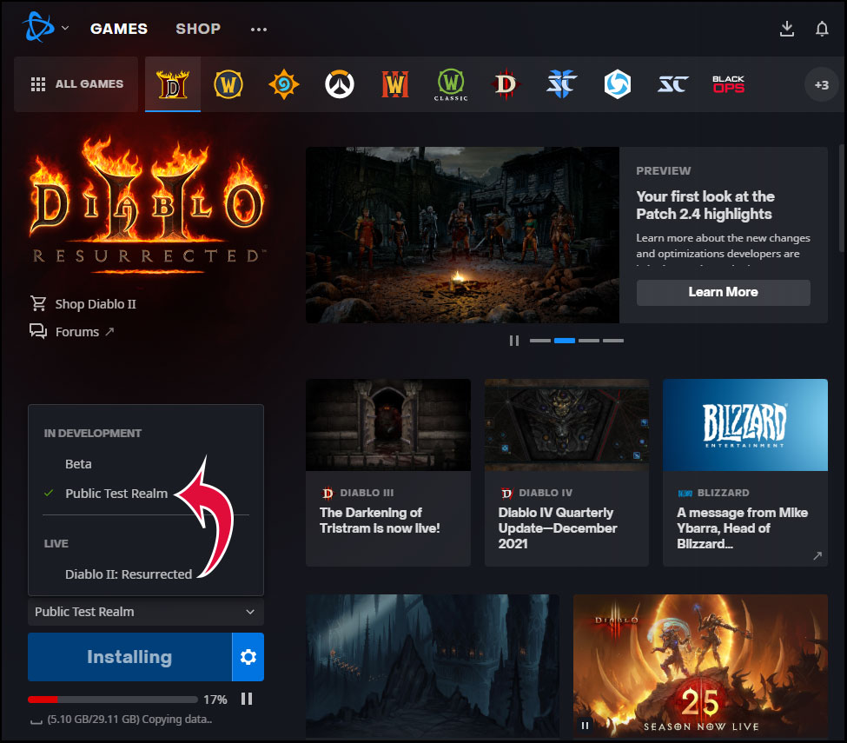The image size is (847, 743).
Task: Select the WoW Classic icon
Action: 451,84
